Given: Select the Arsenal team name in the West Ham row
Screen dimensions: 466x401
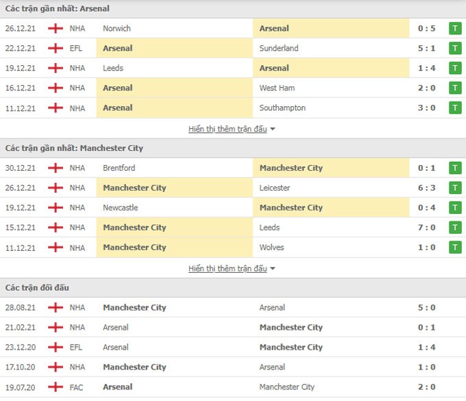Looking at the screenshot, I should pos(118,88).
